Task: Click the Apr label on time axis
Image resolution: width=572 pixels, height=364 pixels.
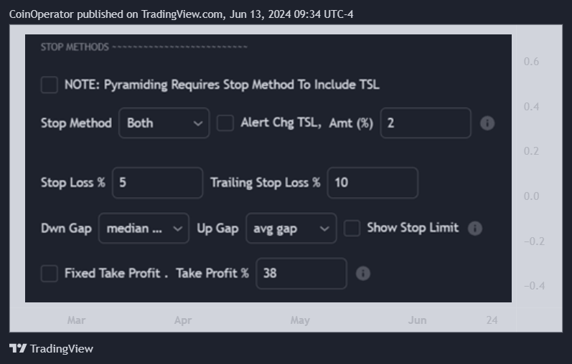Action: pos(183,320)
